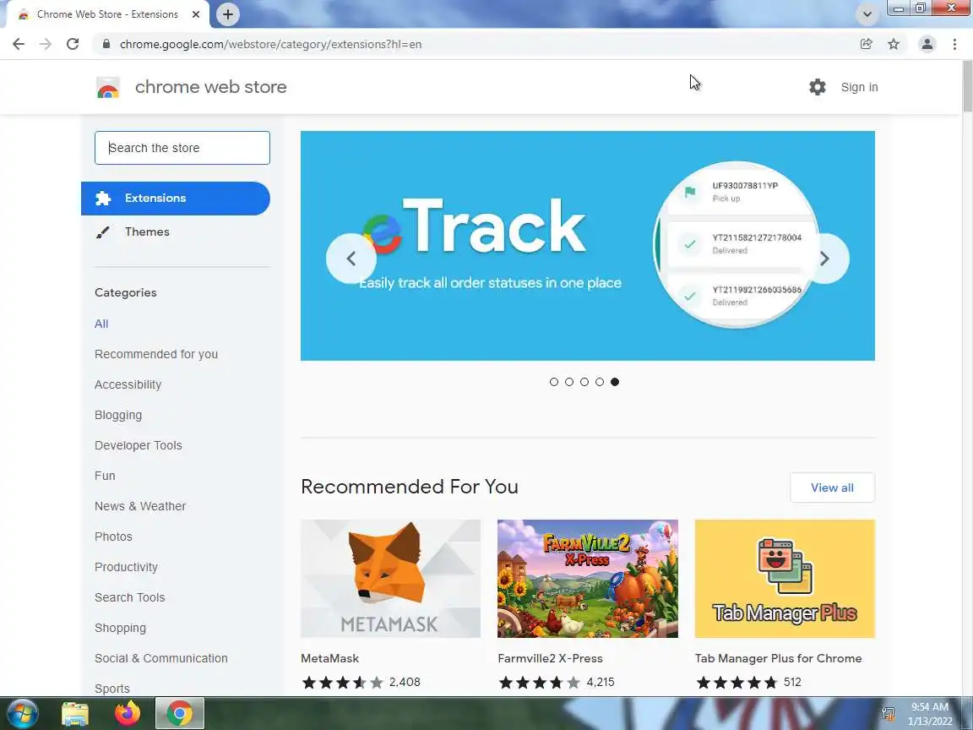The image size is (973, 730).
Task: Click the lock icon in address bar
Action: (x=106, y=44)
